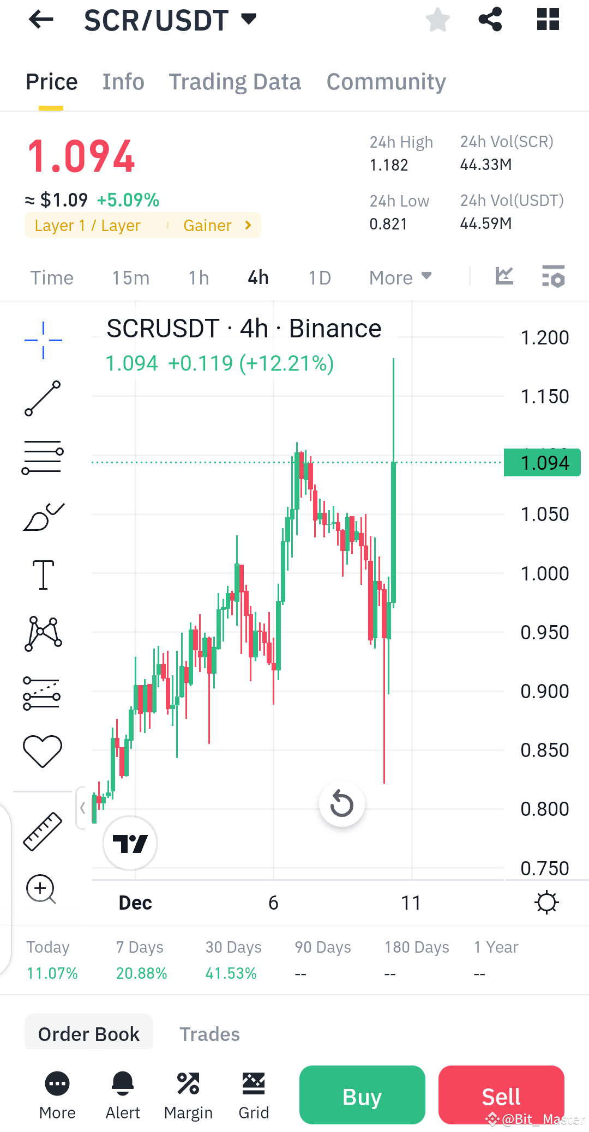Switch to the Info tab
Viewport: 589px width, 1132px height.
pos(123,81)
